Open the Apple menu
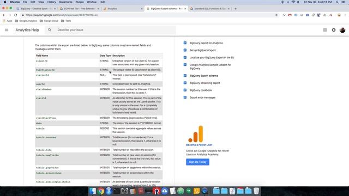This screenshot has width=349, height=196. (5, 2)
